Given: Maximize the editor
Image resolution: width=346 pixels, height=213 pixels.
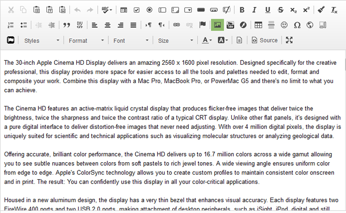Looking at the screenshot, I should click(289, 40).
